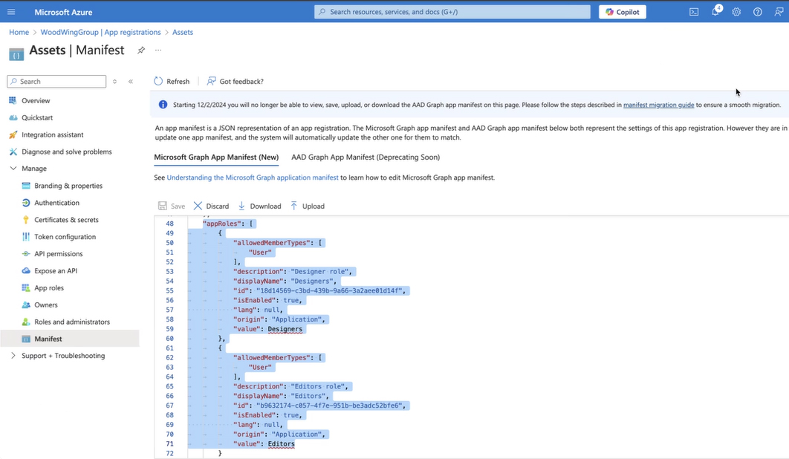Upload a manifest file
This screenshot has width=789, height=459.
(308, 206)
